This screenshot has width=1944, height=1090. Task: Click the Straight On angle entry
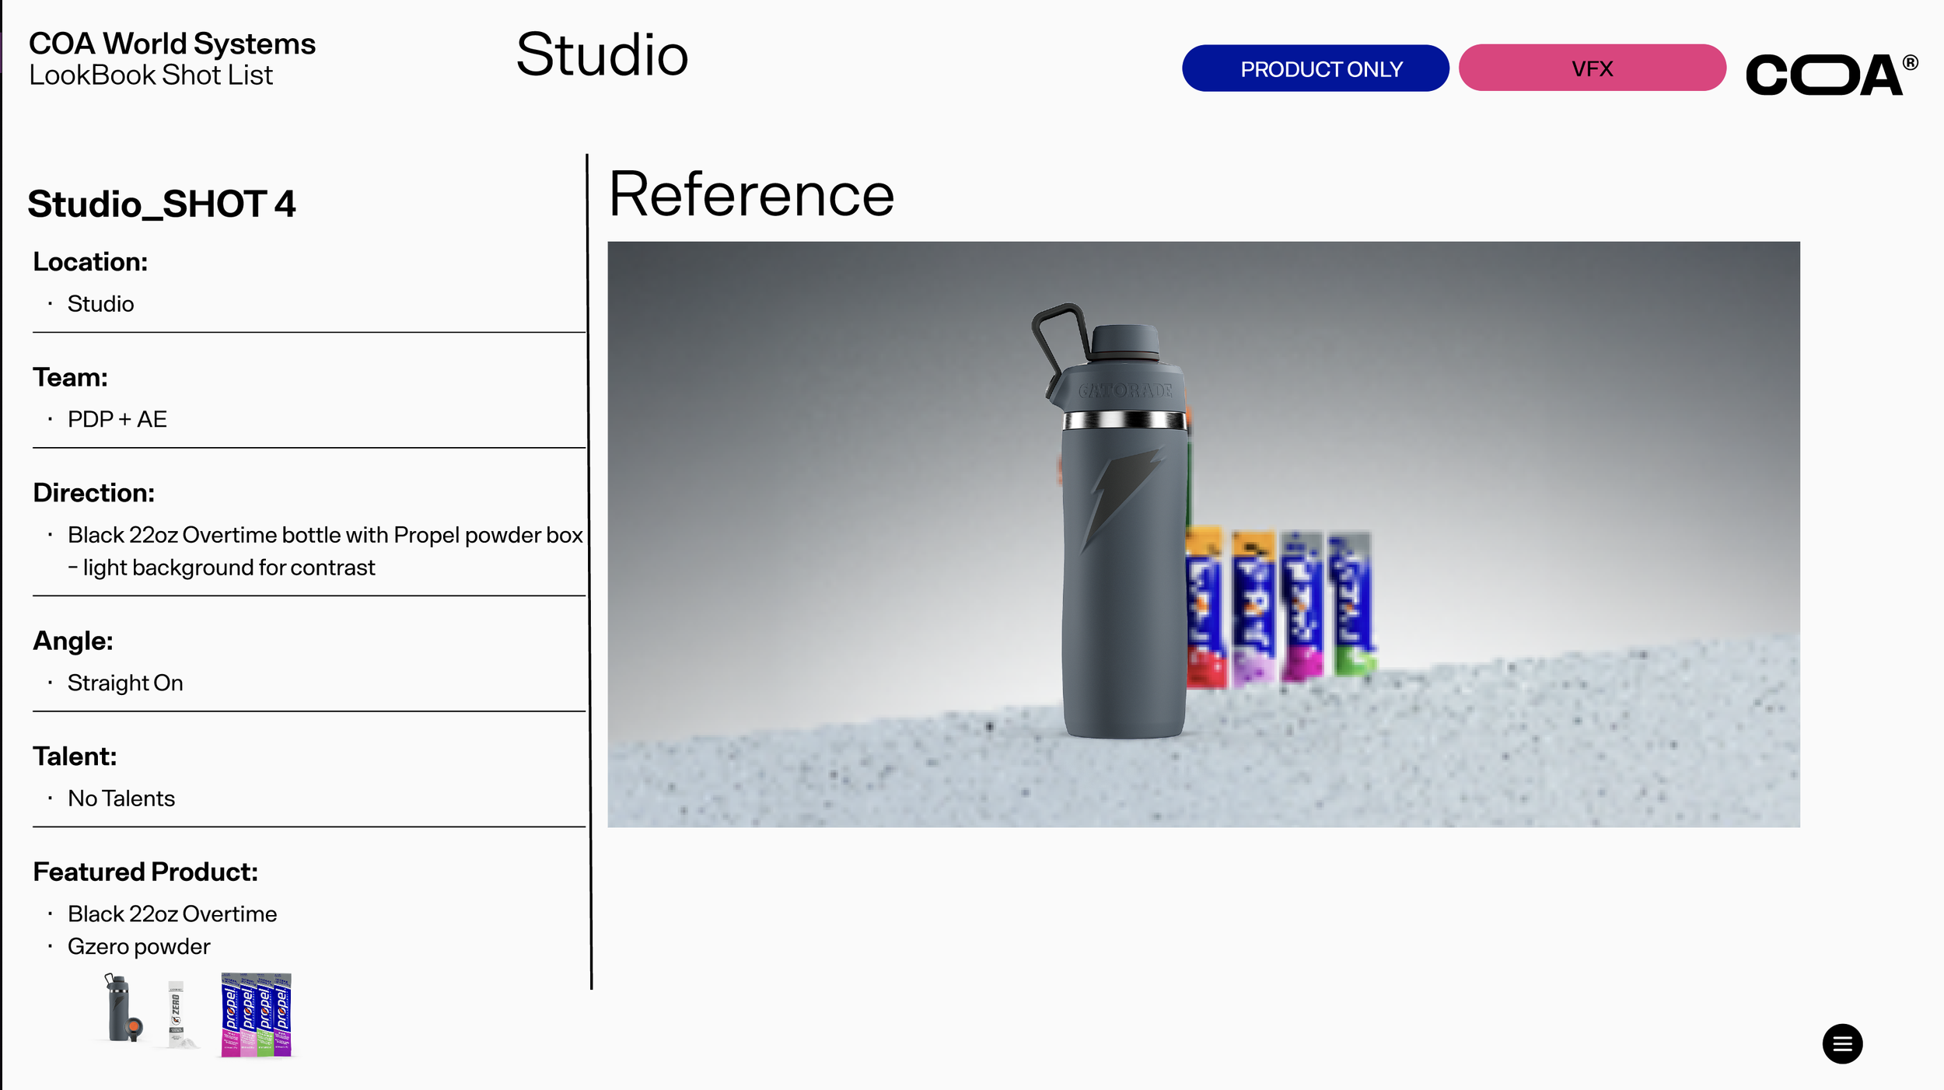[x=125, y=683]
